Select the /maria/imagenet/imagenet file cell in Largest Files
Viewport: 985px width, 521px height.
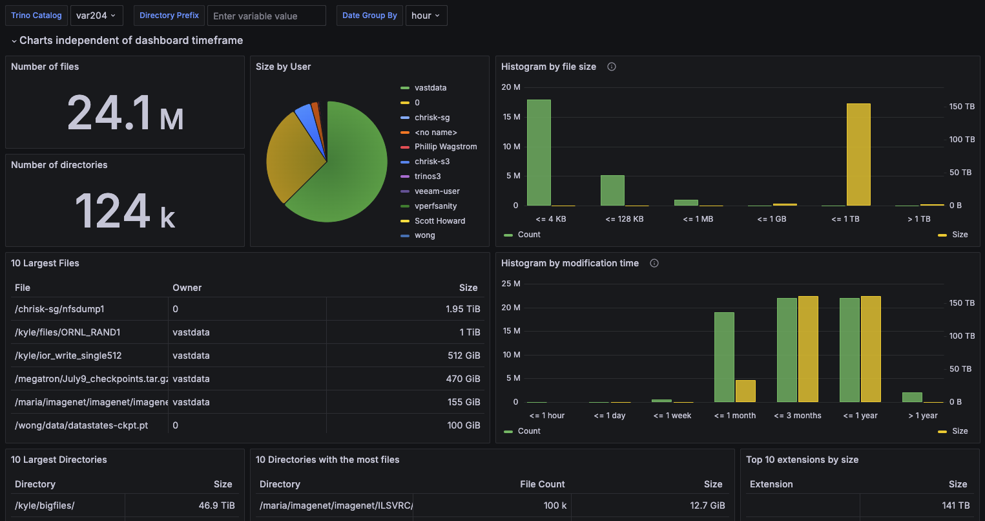pyautogui.click(x=90, y=402)
